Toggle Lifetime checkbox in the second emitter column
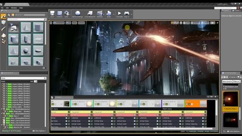 coord(92,118)
